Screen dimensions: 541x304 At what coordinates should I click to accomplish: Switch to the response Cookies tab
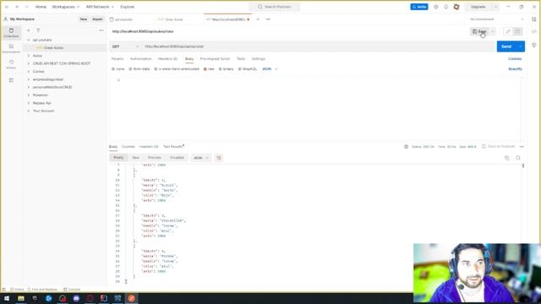(x=128, y=146)
